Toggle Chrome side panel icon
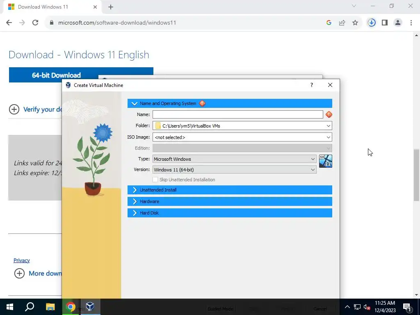This screenshot has width=420, height=315. [x=385, y=23]
